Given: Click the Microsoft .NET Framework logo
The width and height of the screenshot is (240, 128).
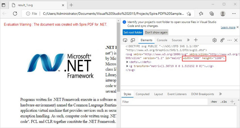Looking at the screenshot, I should point(60,66).
